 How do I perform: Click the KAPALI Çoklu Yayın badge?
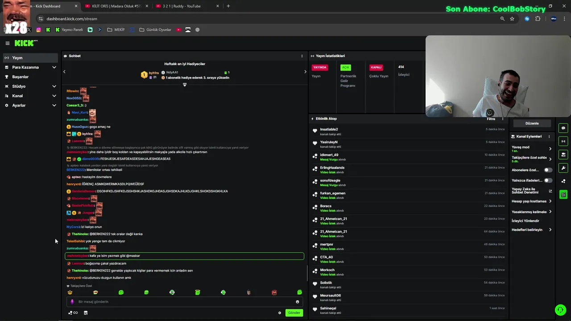(x=376, y=67)
